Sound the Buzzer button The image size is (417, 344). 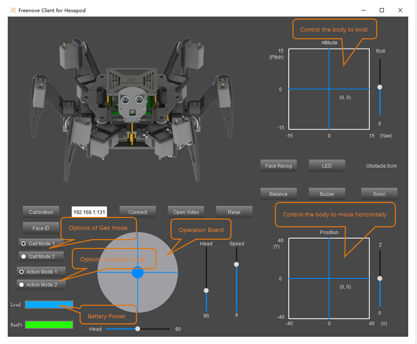[327, 194]
